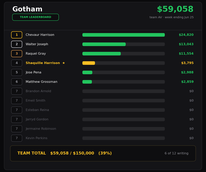
Task: Click the Gotham team title
Action: point(27,9)
